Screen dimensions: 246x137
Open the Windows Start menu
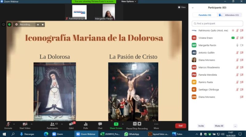pos(4,134)
